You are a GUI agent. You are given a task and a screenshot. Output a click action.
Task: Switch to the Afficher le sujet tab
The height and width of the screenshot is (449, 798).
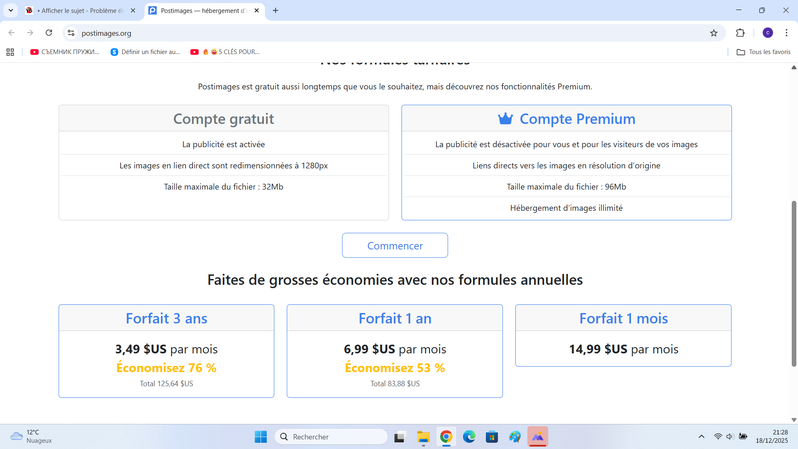[x=82, y=11]
